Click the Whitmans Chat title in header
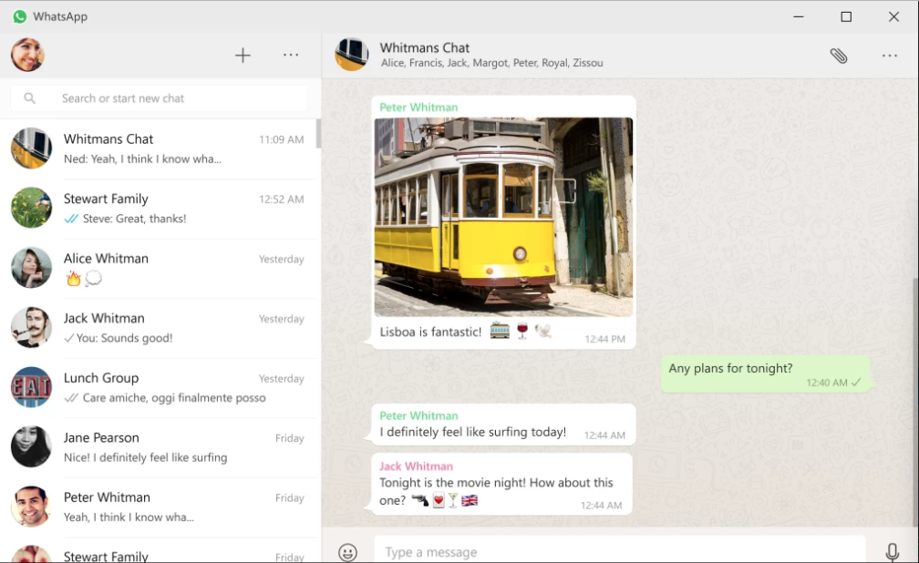The width and height of the screenshot is (919, 563). point(424,48)
